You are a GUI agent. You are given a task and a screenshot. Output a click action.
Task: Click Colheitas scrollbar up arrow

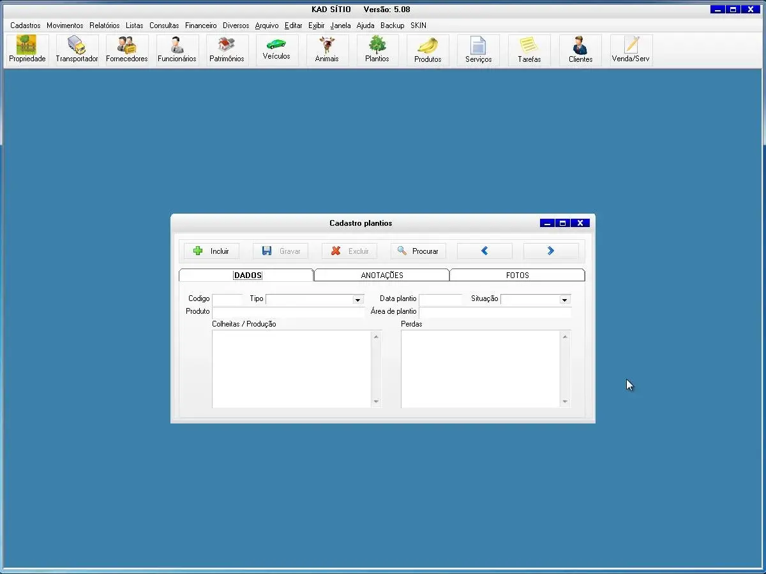click(x=376, y=336)
